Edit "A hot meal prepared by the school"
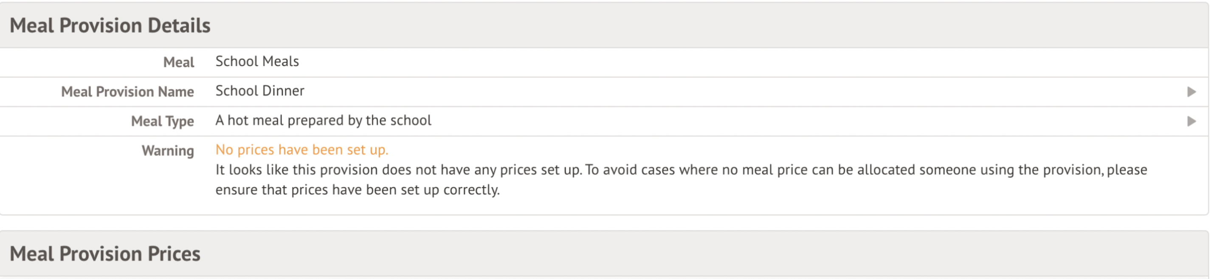Viewport: 1217px width, 279px height. pos(323,120)
